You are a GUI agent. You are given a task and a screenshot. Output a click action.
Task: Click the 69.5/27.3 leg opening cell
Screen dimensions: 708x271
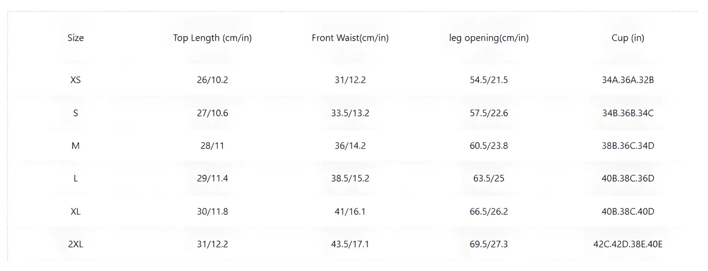click(488, 244)
